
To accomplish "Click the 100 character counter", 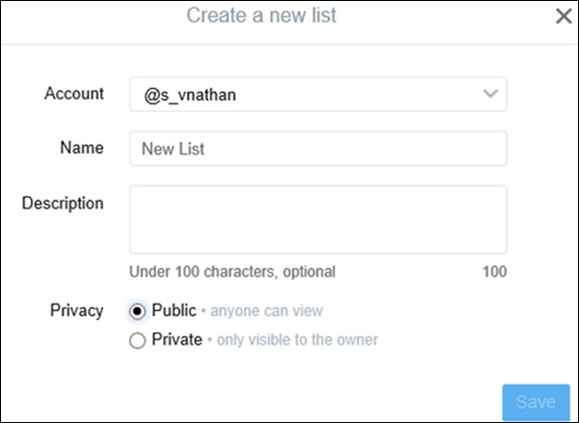I will click(x=494, y=272).
